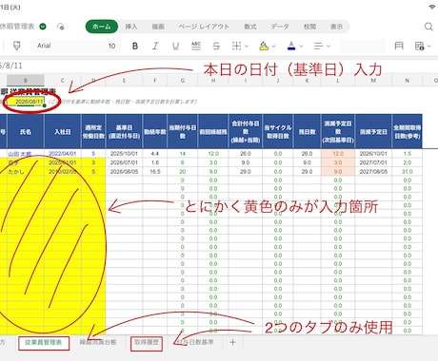Open the 校閲 ribbon tab

coord(309,27)
